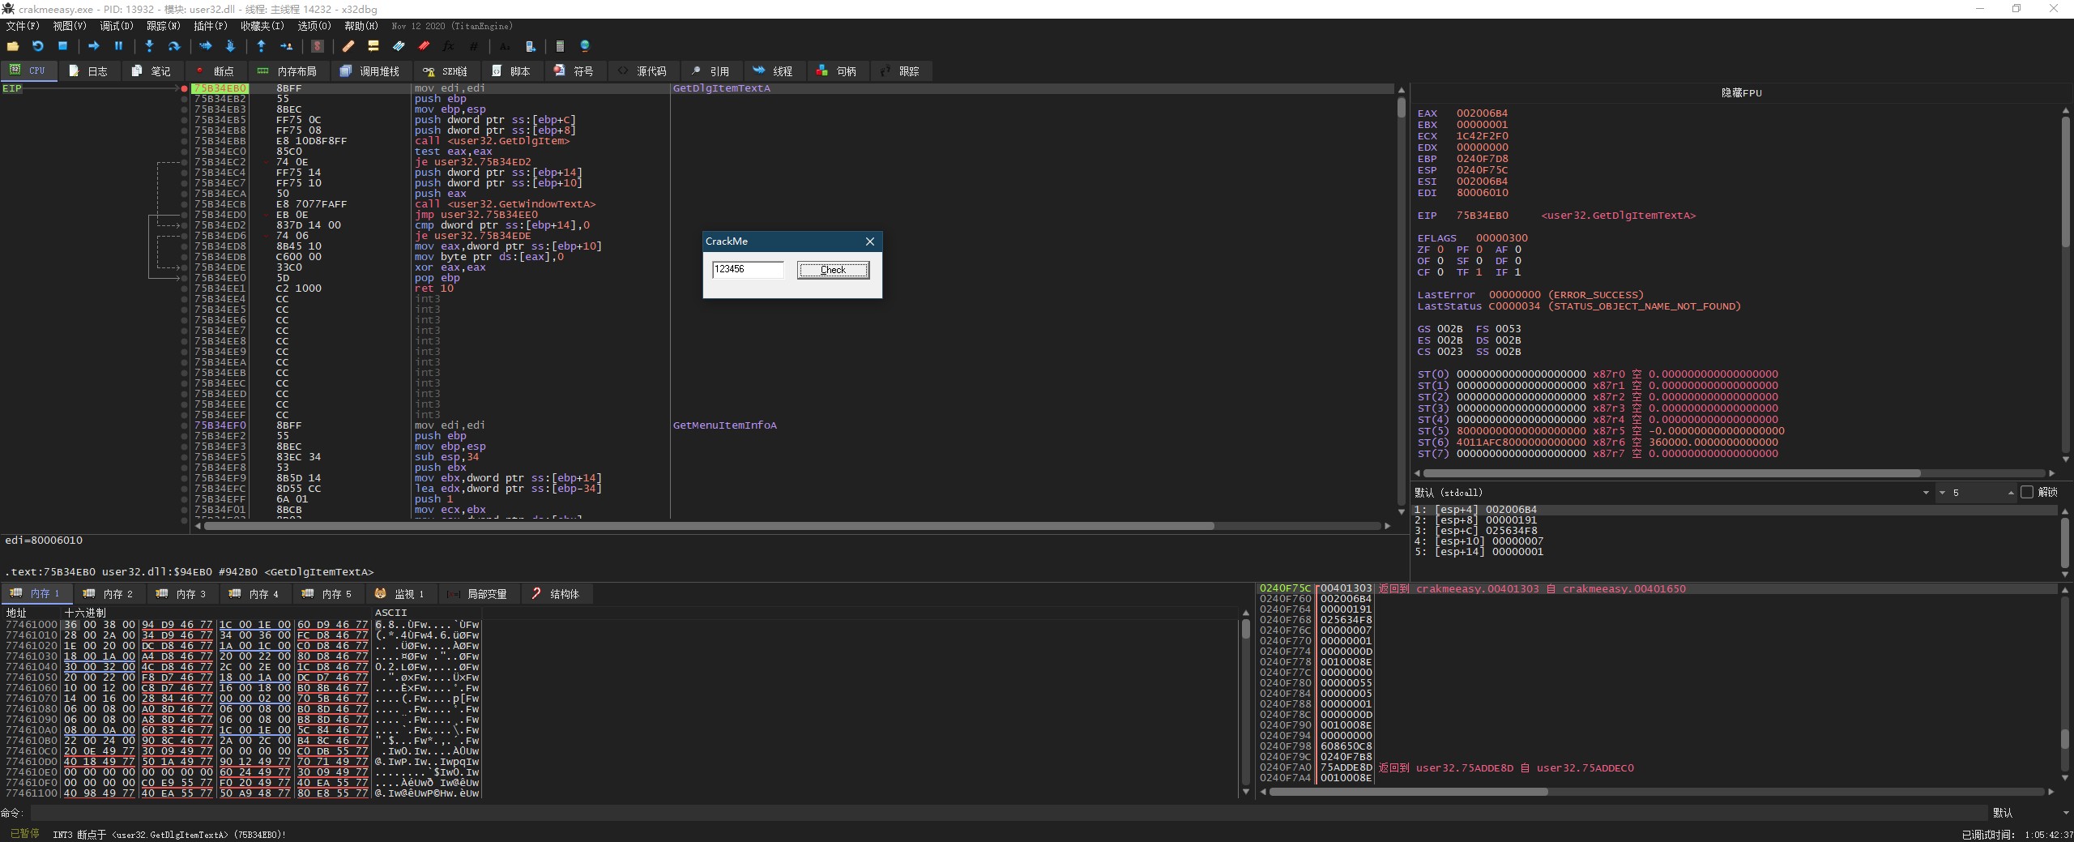This screenshot has width=2074, height=842.
Task: Stop debugging with the blue square icon
Action: [62, 46]
